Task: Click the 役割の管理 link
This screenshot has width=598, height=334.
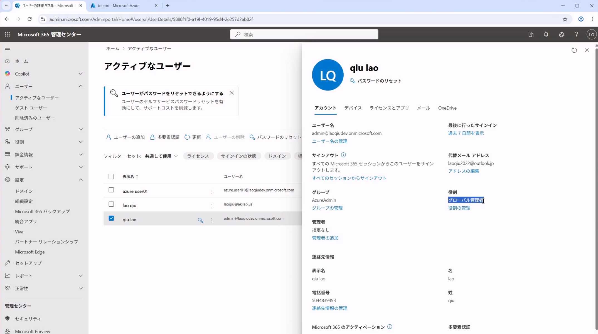Action: pyautogui.click(x=459, y=208)
